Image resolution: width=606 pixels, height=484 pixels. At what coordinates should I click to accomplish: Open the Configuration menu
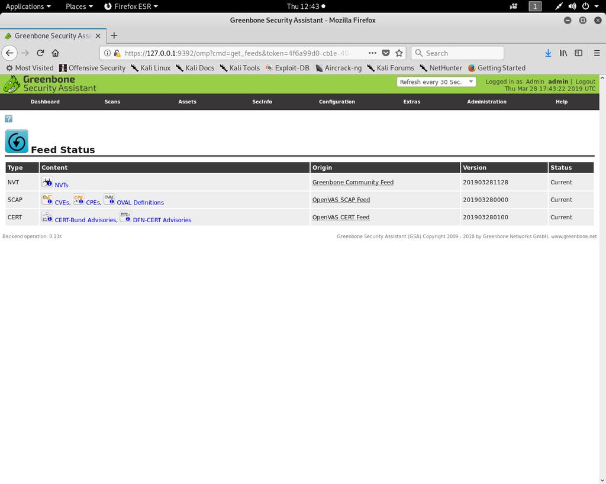coord(337,102)
